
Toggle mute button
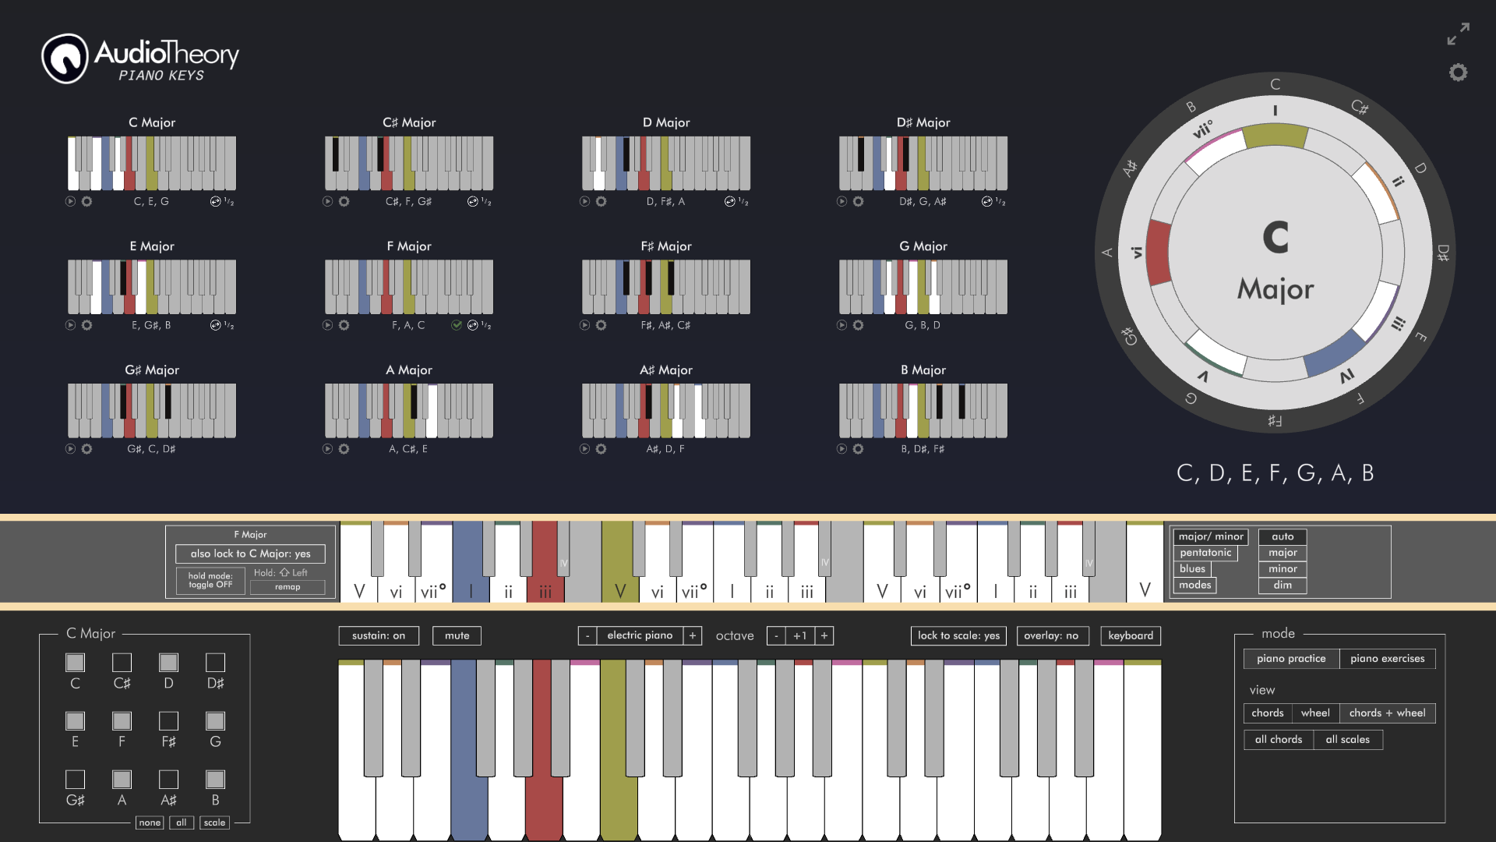coord(455,635)
